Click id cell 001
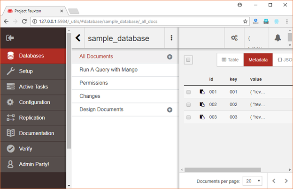Viewport: 293px width, 189px height. click(x=213, y=92)
